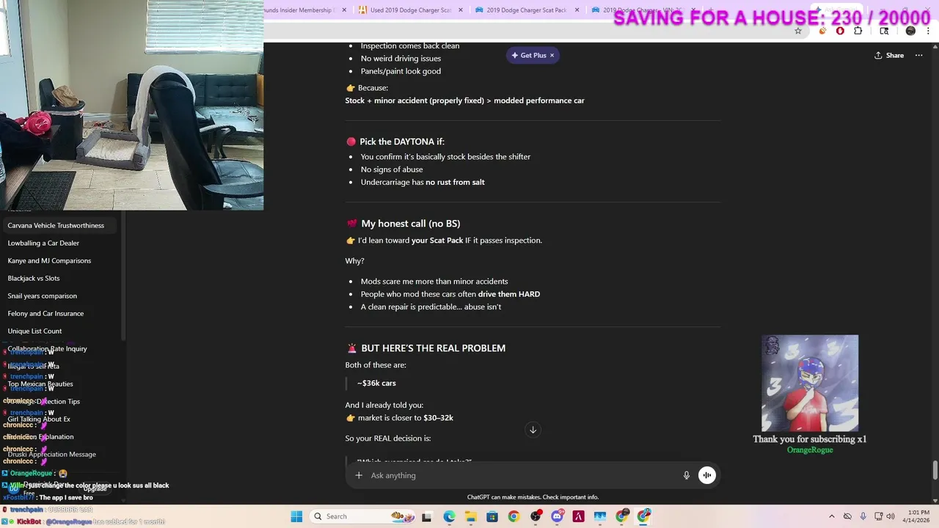Open File Explorer from the taskbar
This screenshot has height=528, width=939.
coord(470,516)
